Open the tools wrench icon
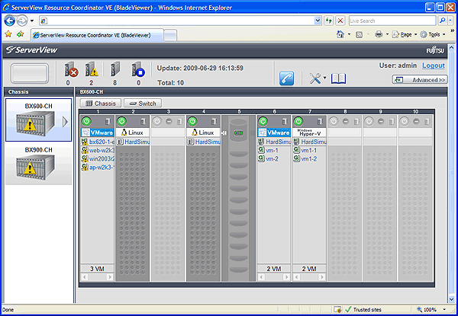The width and height of the screenshot is (458, 316). click(x=314, y=78)
